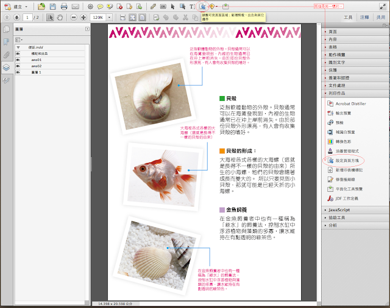Toggle visibility eye of ans02 layer
This screenshot has height=308, width=390.
(18, 66)
